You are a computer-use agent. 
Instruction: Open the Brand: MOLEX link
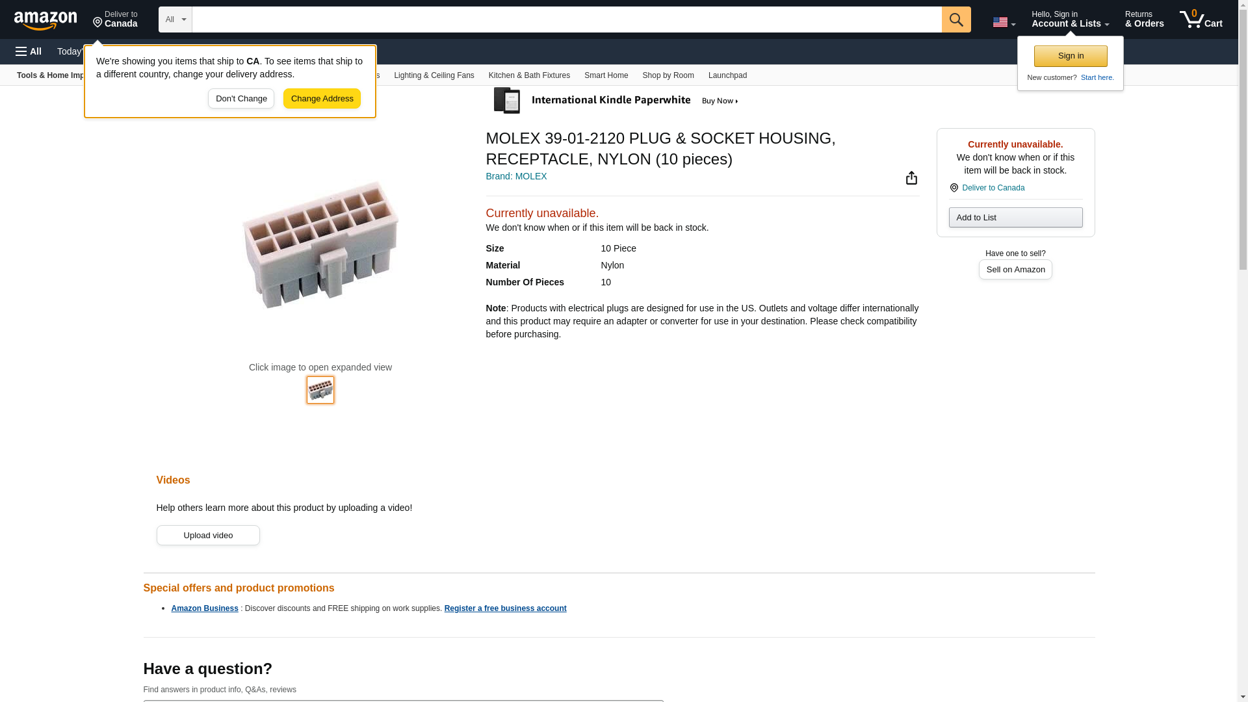pos(516,176)
